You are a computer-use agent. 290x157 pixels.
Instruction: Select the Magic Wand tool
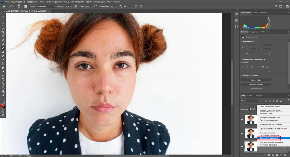pyautogui.click(x=3, y=28)
